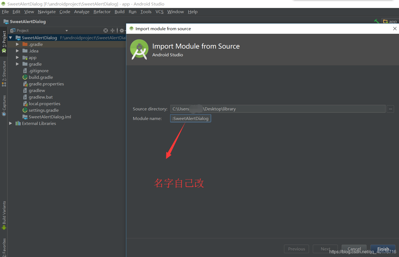Viewport: 399px width, 257px height.
Task: Select the gradlew file
Action: click(37, 90)
